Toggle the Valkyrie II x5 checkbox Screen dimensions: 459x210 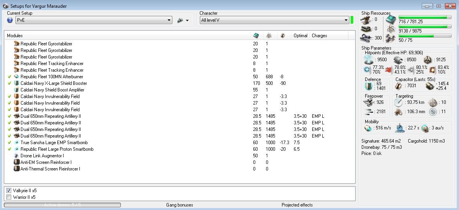[x=9, y=190]
